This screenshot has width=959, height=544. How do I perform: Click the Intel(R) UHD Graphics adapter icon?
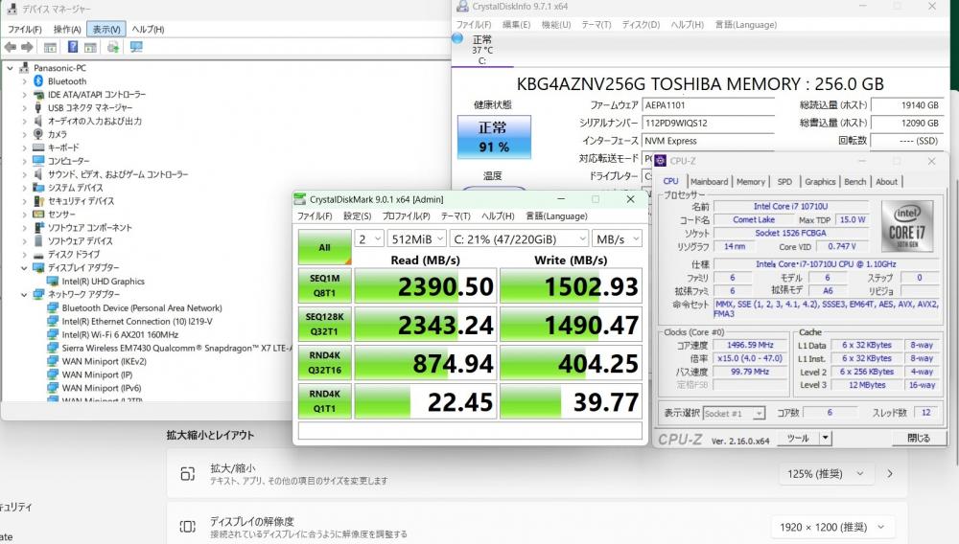[x=53, y=282]
